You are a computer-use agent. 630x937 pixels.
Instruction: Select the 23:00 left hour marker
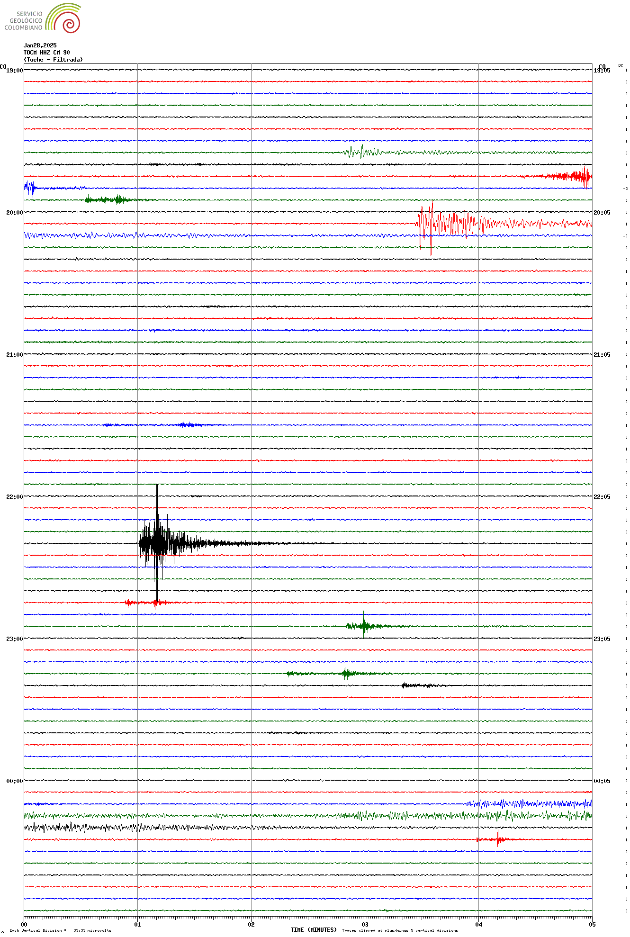click(x=14, y=639)
